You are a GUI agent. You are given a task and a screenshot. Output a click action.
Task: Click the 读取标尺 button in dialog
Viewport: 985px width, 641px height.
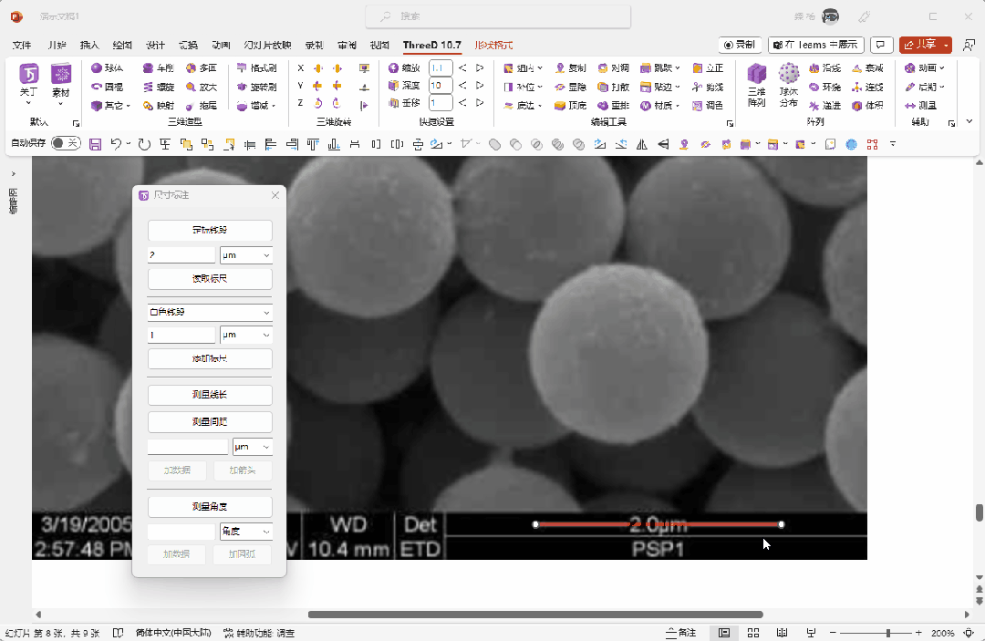coord(210,279)
